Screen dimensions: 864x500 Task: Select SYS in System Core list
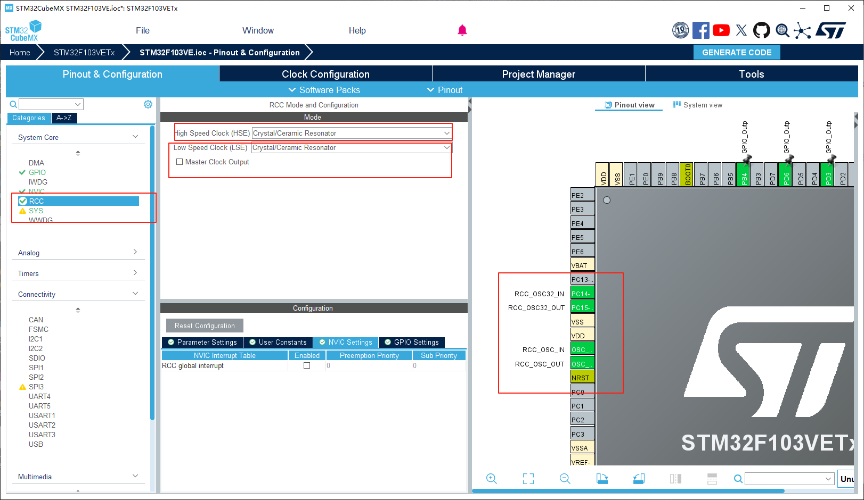pyautogui.click(x=36, y=211)
